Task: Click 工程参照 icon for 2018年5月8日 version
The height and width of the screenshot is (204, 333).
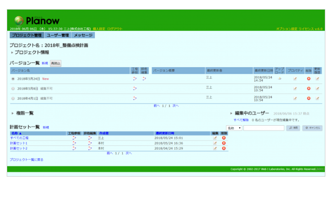Action: 135,88
